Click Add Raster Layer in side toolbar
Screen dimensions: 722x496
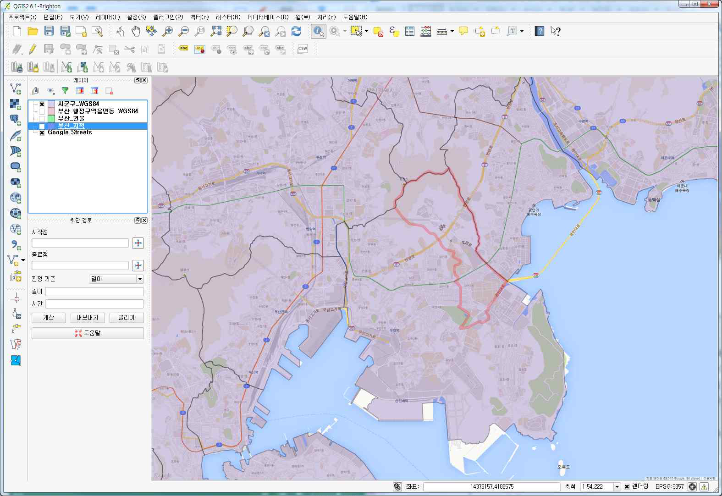pyautogui.click(x=16, y=104)
